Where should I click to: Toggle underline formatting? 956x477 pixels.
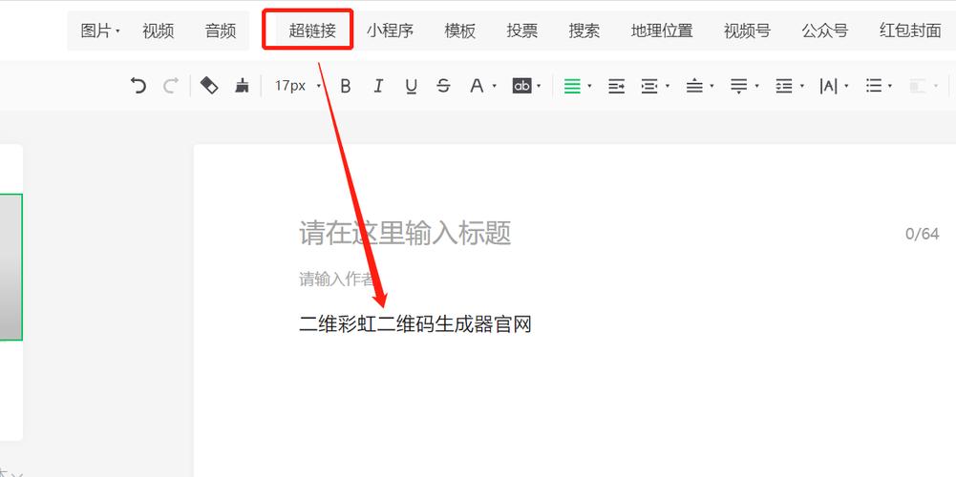pos(411,87)
